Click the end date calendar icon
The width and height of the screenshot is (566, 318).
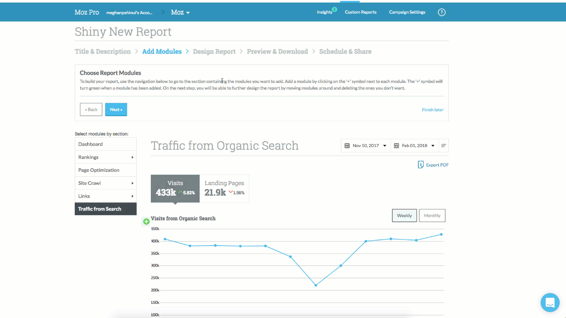pyautogui.click(x=396, y=146)
